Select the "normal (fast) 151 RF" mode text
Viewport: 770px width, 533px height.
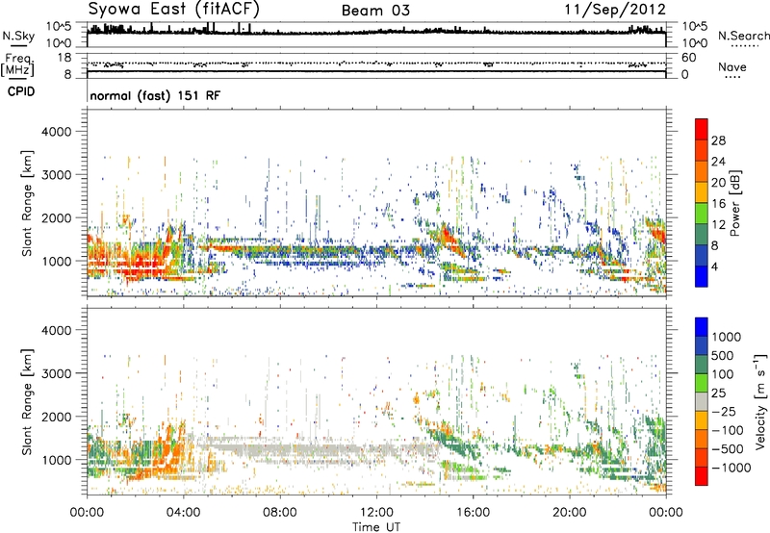point(155,95)
